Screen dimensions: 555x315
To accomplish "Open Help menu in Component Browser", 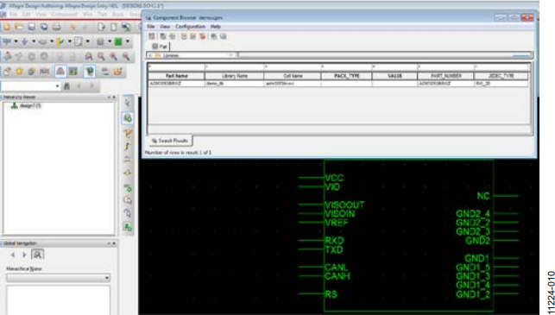I will 216,27.
